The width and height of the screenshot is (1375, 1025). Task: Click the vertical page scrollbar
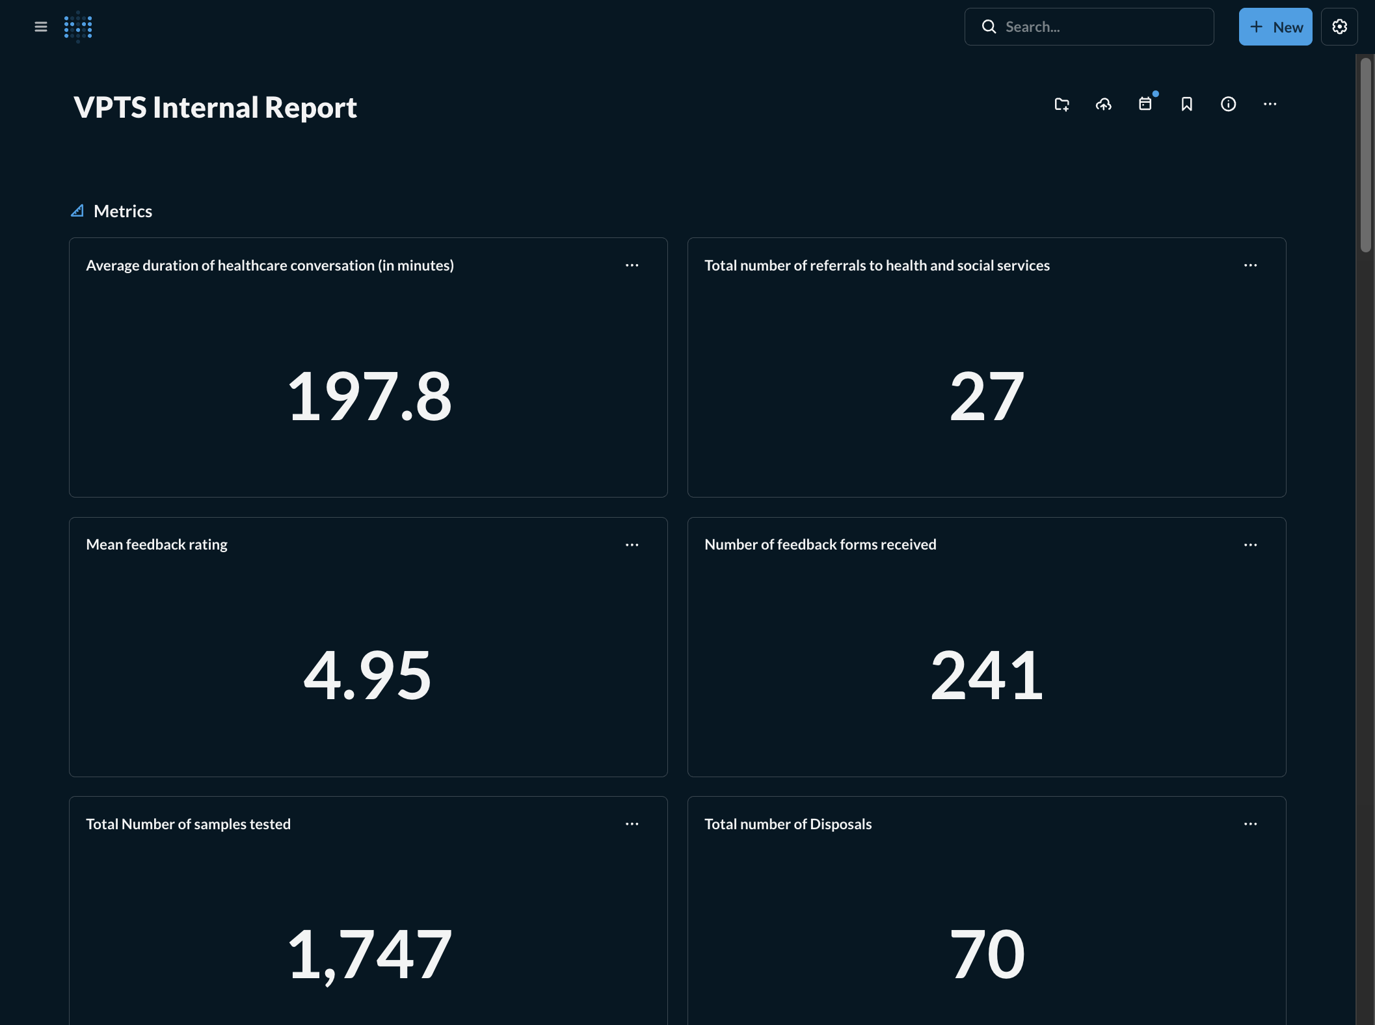1365,156
